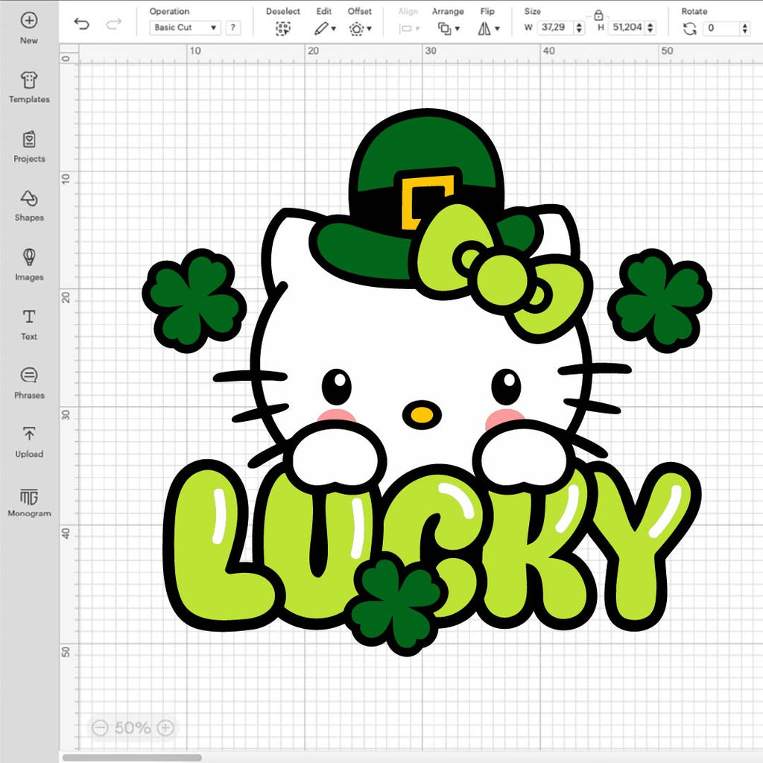Open the Operation Basic Cut dropdown
Viewport: 763px width, 763px height.
[x=186, y=28]
